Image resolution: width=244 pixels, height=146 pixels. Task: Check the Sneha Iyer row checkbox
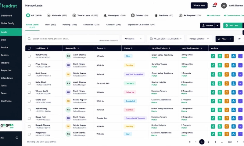pos(29,101)
